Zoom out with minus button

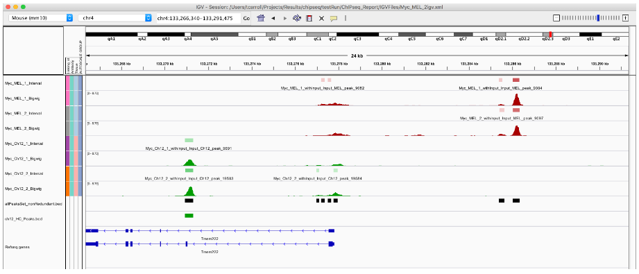(556, 18)
